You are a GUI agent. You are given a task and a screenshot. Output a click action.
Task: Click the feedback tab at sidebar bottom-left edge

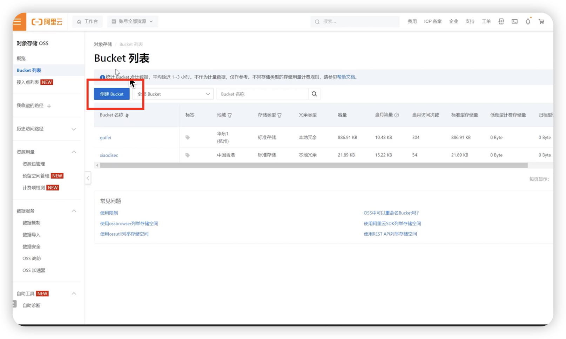[14, 304]
